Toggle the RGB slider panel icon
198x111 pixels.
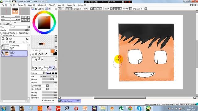(36, 9)
